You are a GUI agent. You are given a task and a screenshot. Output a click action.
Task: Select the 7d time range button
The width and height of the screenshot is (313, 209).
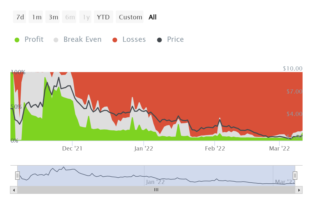click(19, 17)
